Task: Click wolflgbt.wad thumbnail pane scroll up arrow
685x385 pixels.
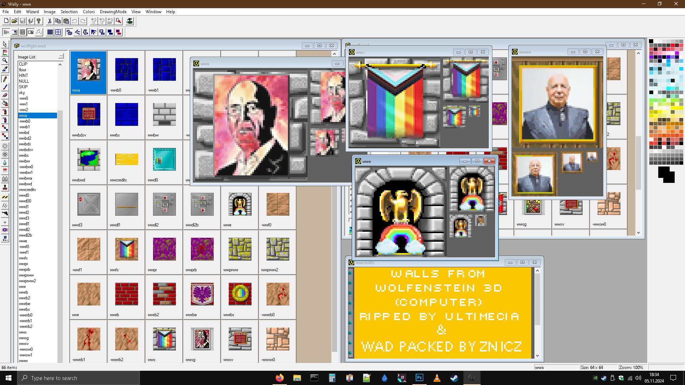Action: coord(334,54)
